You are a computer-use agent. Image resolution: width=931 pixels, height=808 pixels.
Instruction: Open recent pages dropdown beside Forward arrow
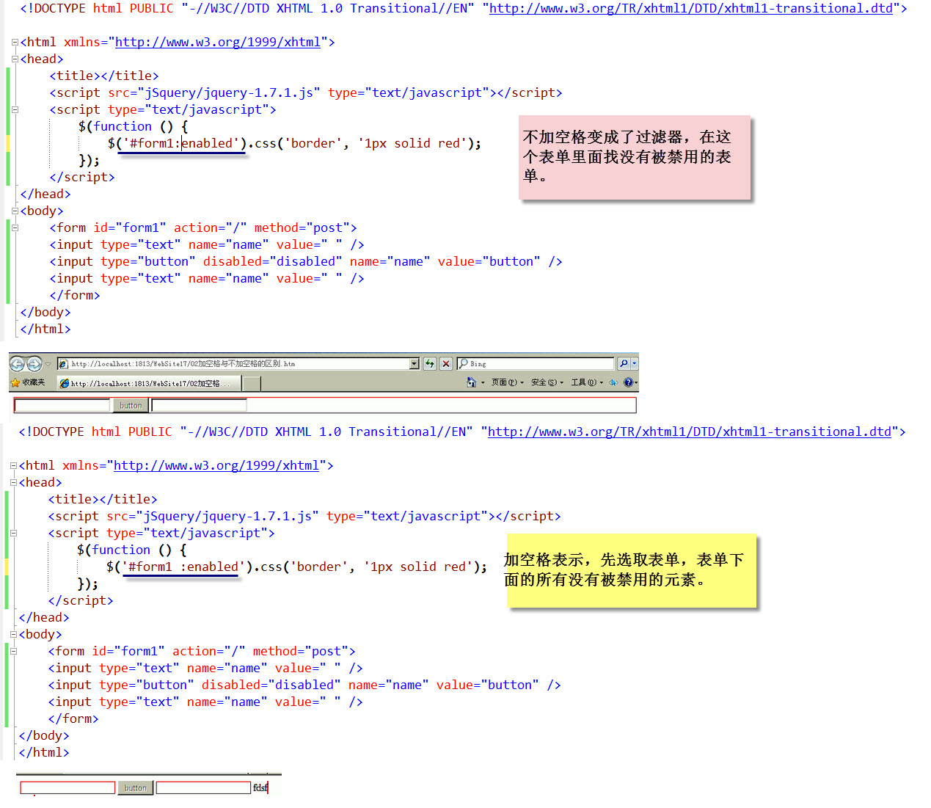pyautogui.click(x=48, y=364)
